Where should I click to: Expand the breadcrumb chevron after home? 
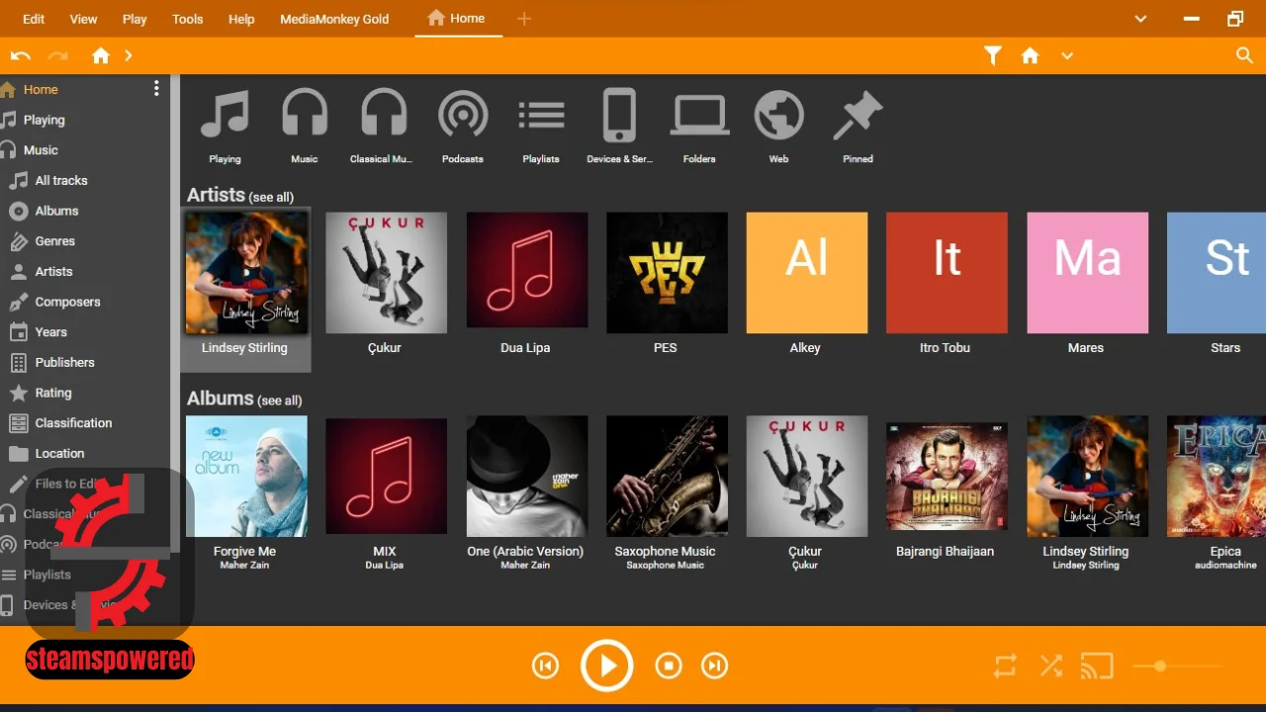point(129,56)
